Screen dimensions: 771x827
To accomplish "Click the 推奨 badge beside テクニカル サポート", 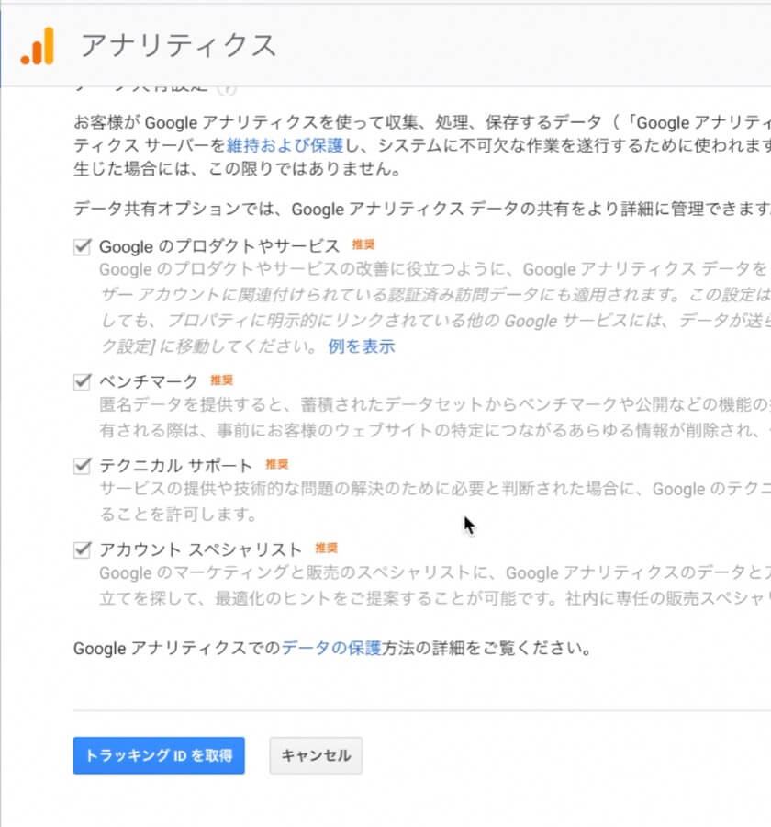I will [x=276, y=464].
